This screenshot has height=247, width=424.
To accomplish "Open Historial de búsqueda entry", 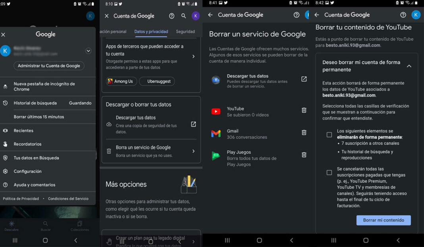I will point(48,103).
